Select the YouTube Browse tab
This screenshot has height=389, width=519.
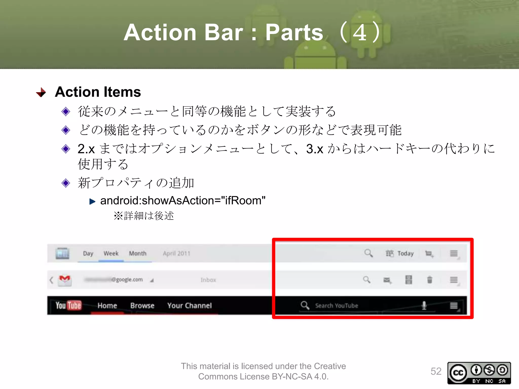pos(142,306)
